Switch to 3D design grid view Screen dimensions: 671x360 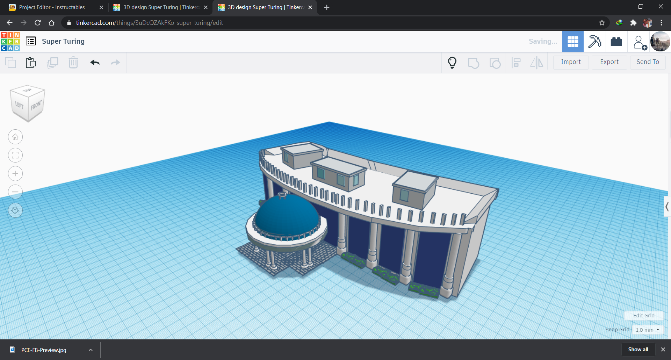pos(573,42)
